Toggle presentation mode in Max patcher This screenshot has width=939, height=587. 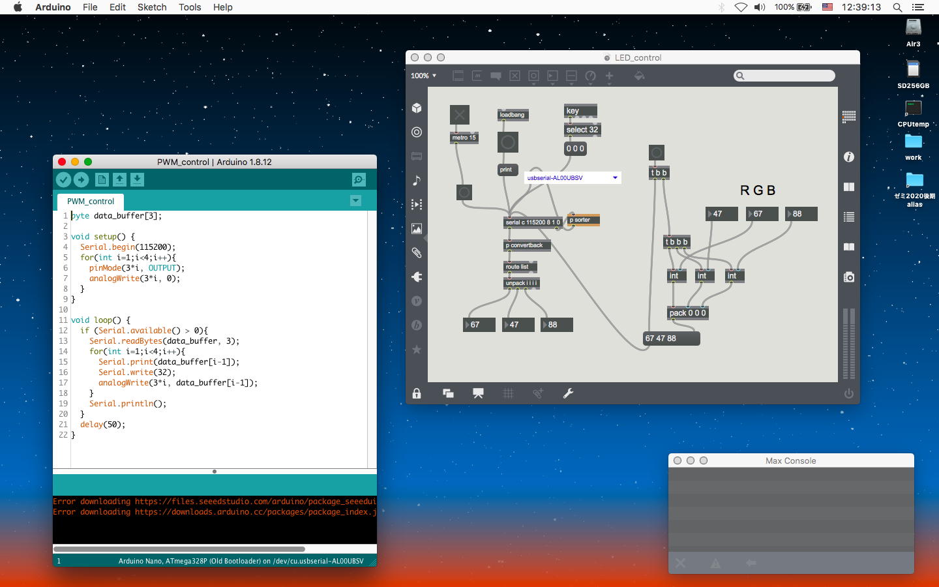[x=478, y=393]
